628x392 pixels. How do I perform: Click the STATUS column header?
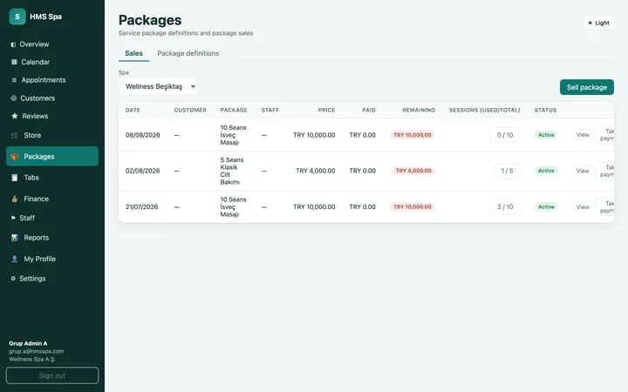[x=545, y=110]
